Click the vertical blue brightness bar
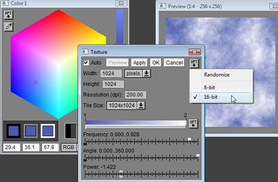 pyautogui.click(x=120, y=26)
